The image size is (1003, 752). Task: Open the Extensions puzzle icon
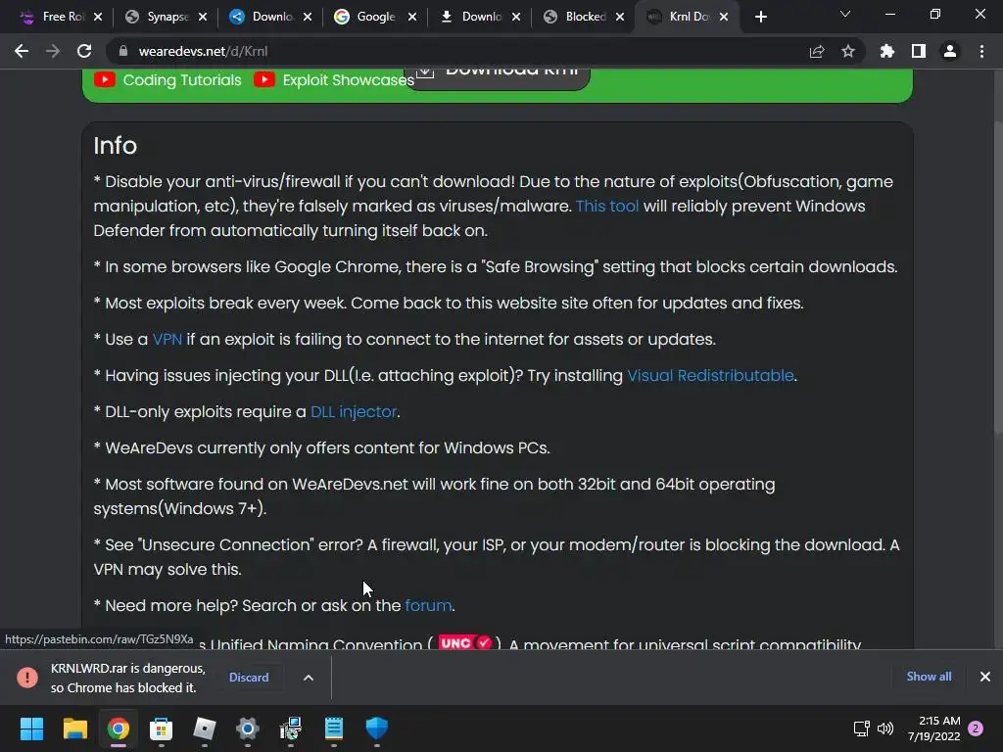[887, 51]
